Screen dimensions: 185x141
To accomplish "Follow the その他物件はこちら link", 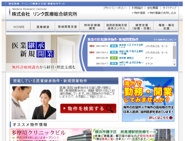I will (165, 40).
